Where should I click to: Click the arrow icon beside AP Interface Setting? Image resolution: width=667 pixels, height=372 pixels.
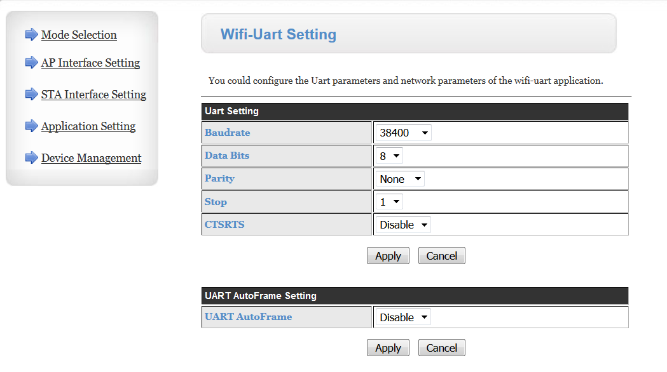point(32,62)
